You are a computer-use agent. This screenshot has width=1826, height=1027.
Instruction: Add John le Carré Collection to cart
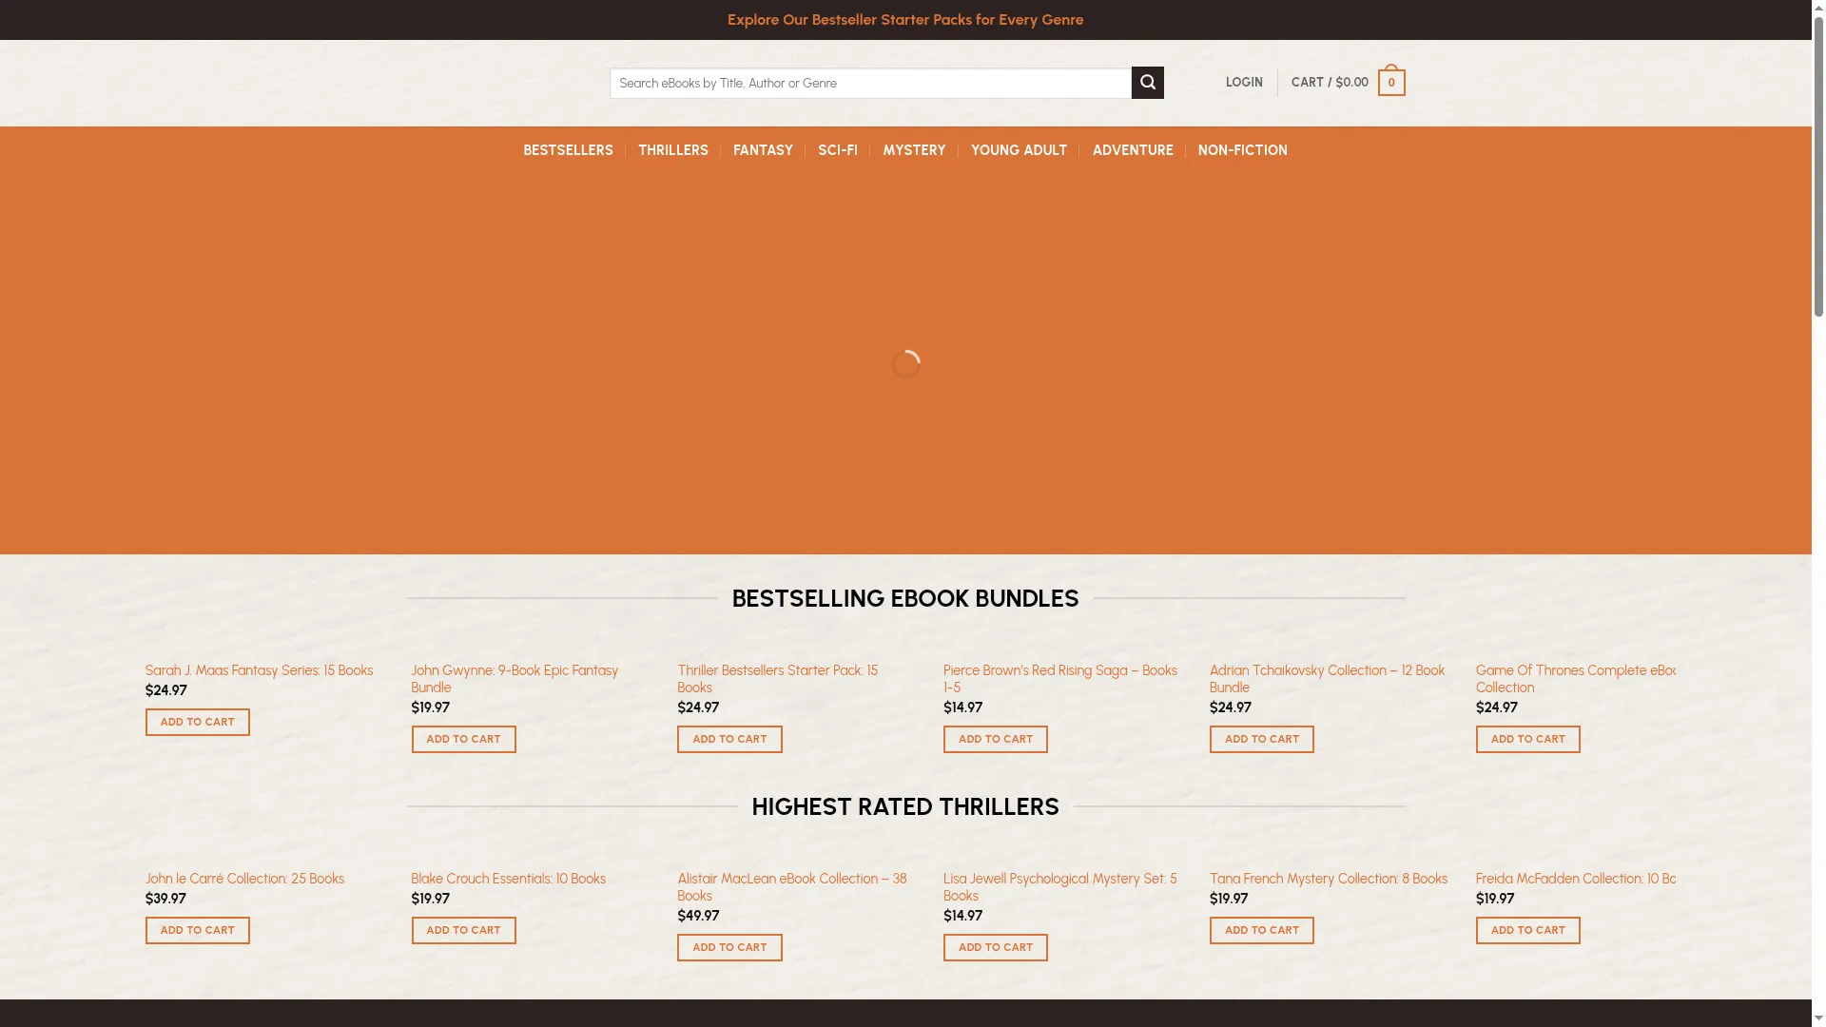pos(198,930)
